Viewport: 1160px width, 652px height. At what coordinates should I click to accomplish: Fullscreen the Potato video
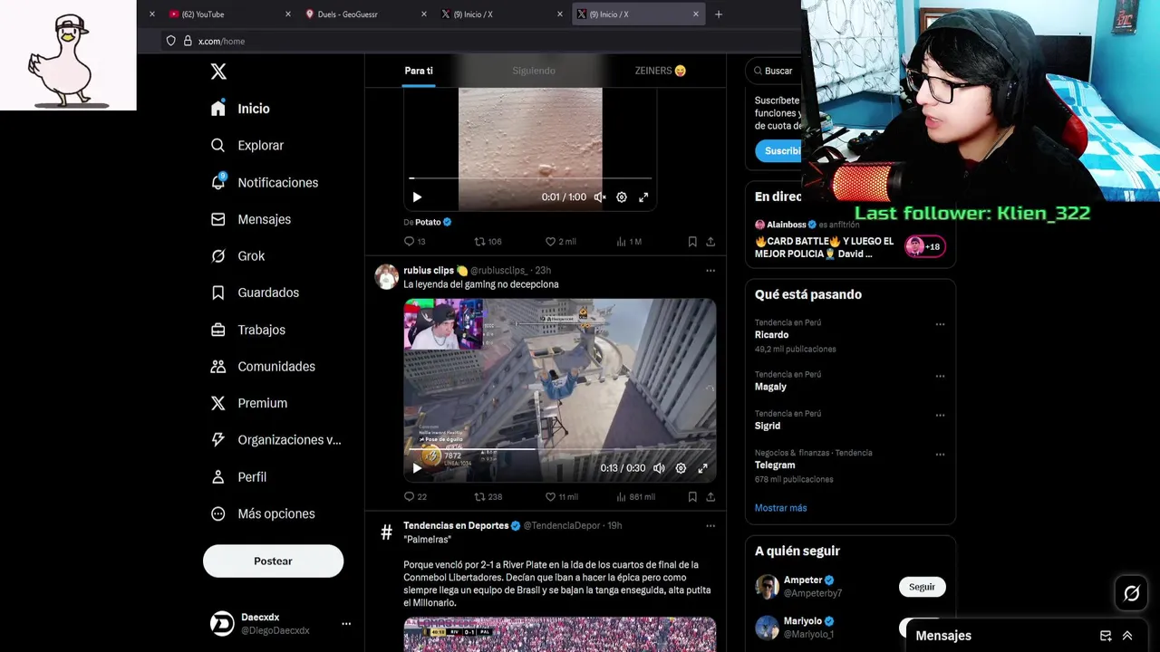point(643,197)
